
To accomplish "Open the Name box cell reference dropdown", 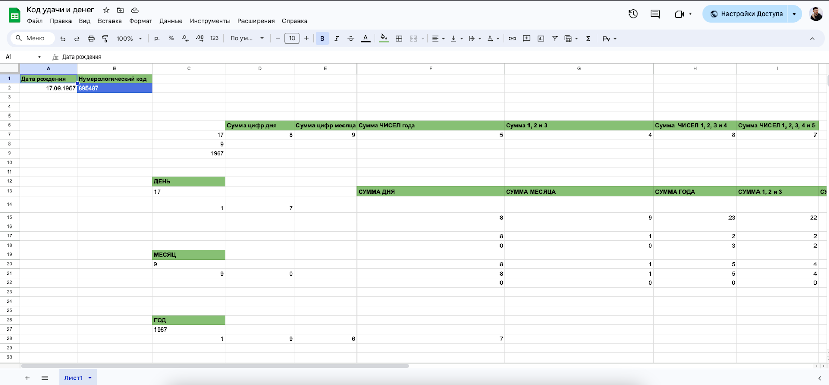I will (x=39, y=57).
